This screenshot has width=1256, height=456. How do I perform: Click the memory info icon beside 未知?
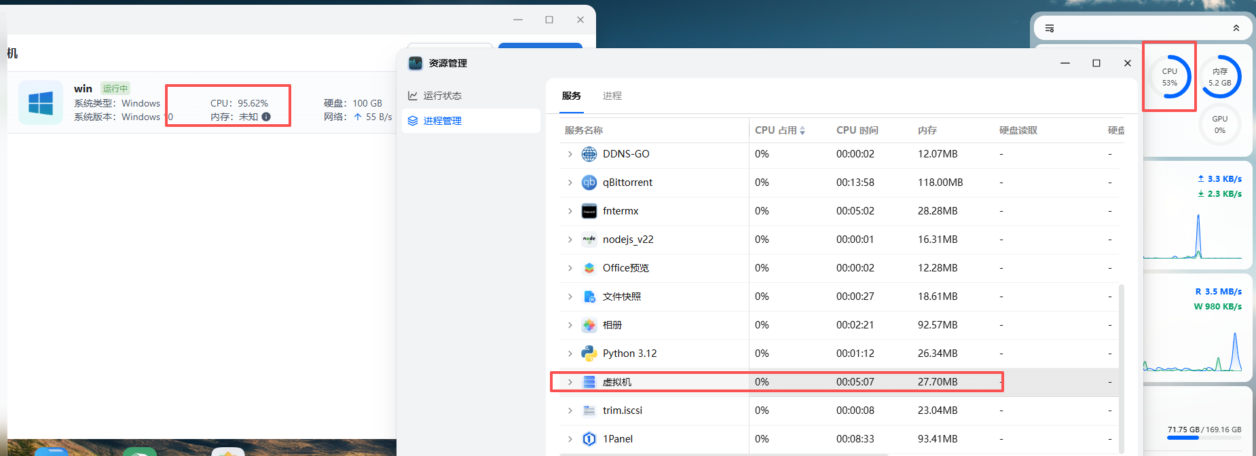[x=266, y=117]
